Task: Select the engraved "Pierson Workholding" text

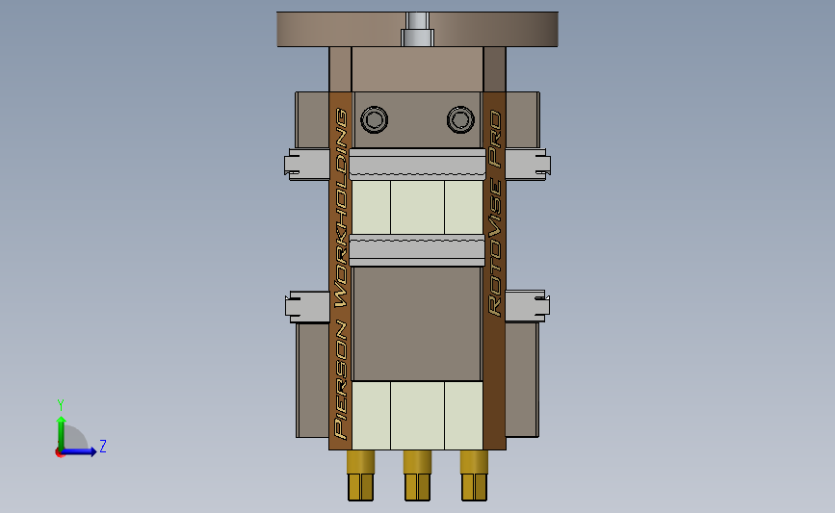Action: (x=341, y=273)
